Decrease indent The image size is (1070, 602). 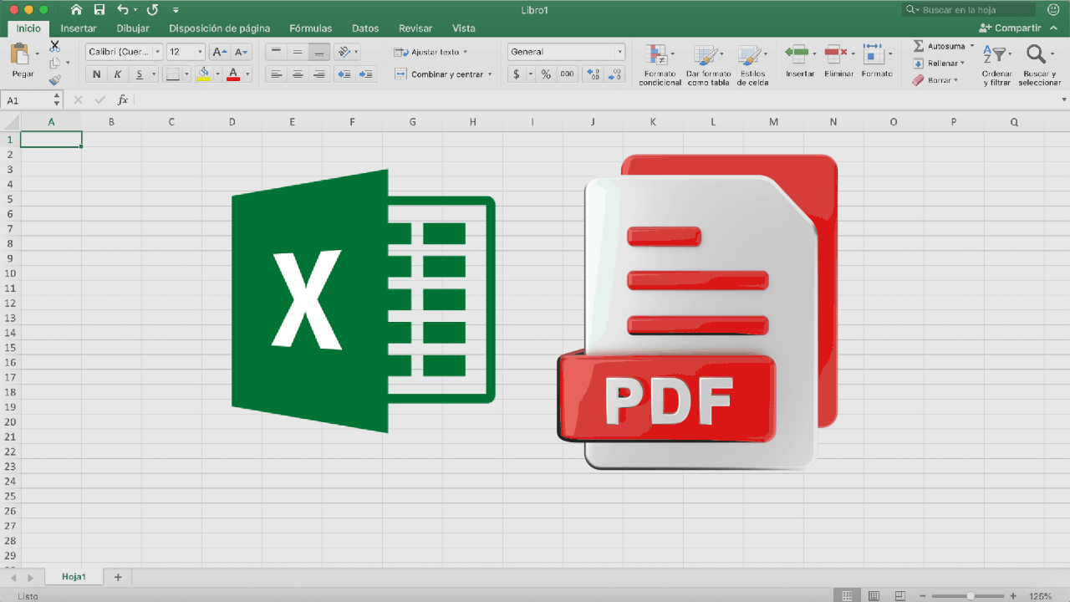pyautogui.click(x=344, y=74)
